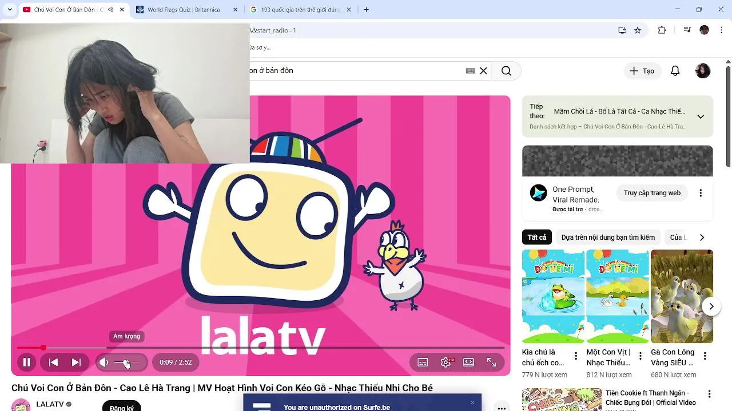Click Một Con Vịt | Nhạc Thiếu... title

click(608, 357)
